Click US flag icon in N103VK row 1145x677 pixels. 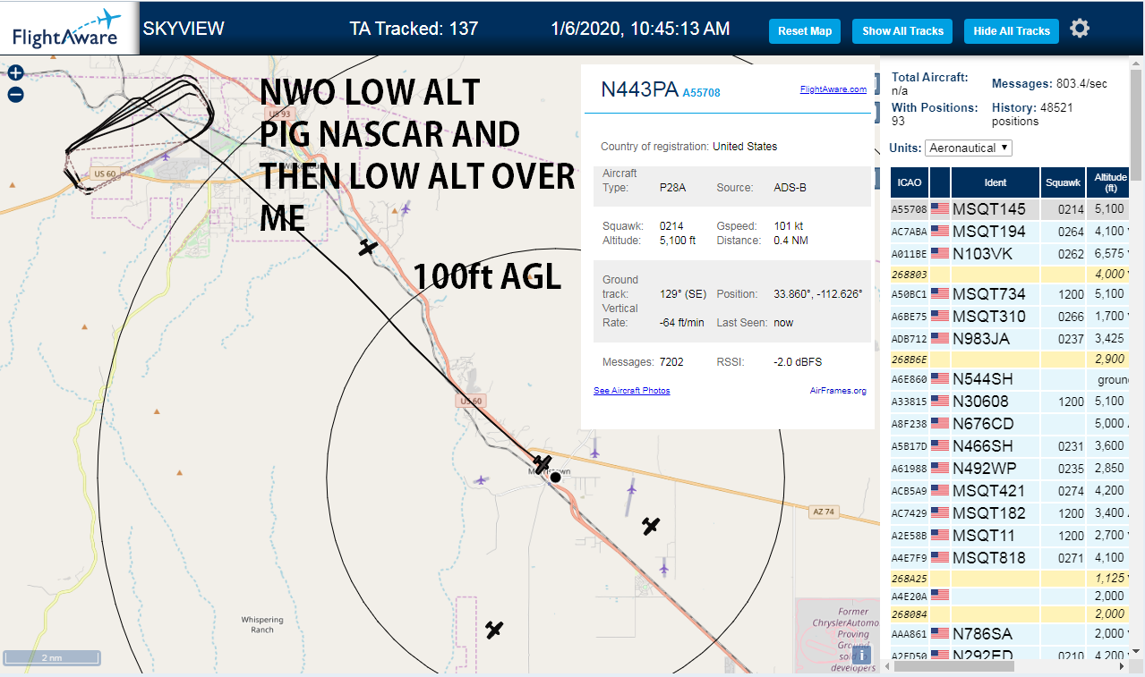[x=940, y=253]
